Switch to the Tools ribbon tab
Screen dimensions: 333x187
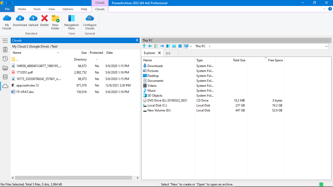click(x=37, y=9)
